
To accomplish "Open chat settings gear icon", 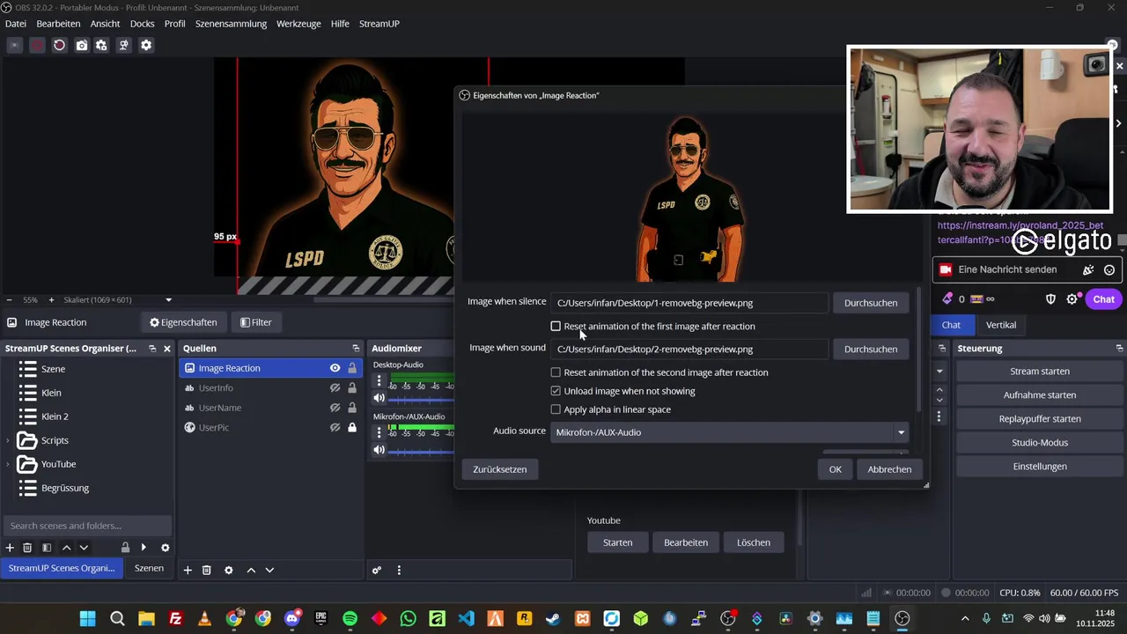I will tap(1072, 299).
